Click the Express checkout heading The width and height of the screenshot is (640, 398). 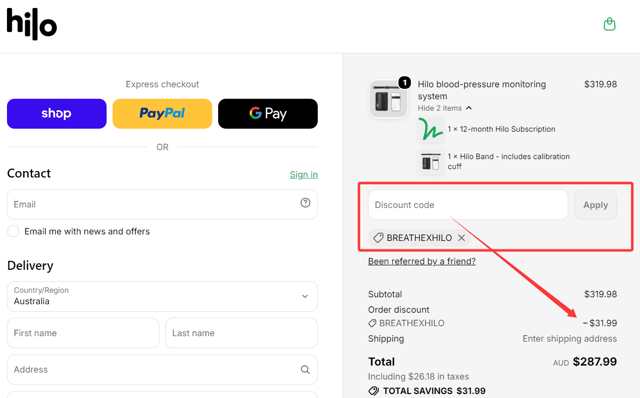[162, 84]
